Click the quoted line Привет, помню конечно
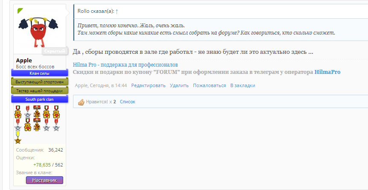The width and height of the screenshot is (368, 190). (131, 25)
